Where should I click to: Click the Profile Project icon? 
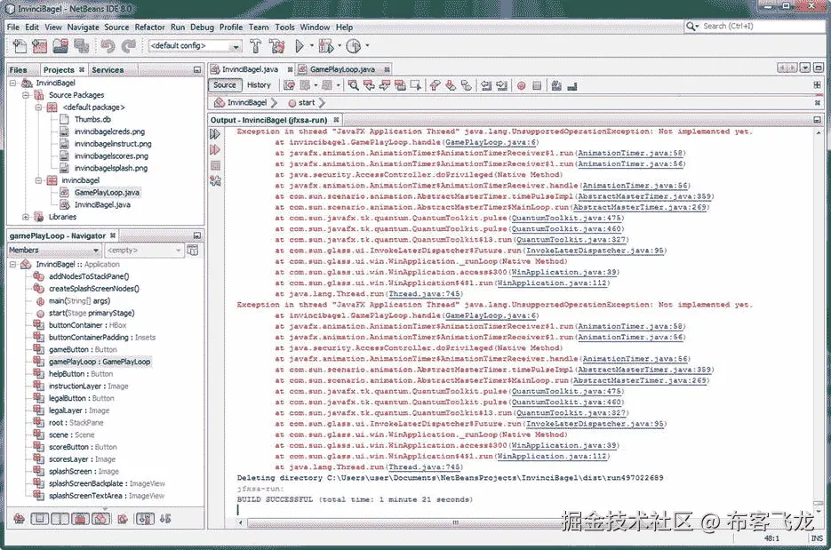(353, 46)
